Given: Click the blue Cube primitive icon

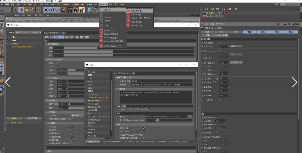Looking at the screenshot, I should (89, 10).
